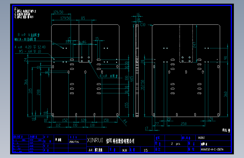Select the 152 bottom dimension
Image resolution: width=244 pixels, height=158 pixels.
[65, 120]
